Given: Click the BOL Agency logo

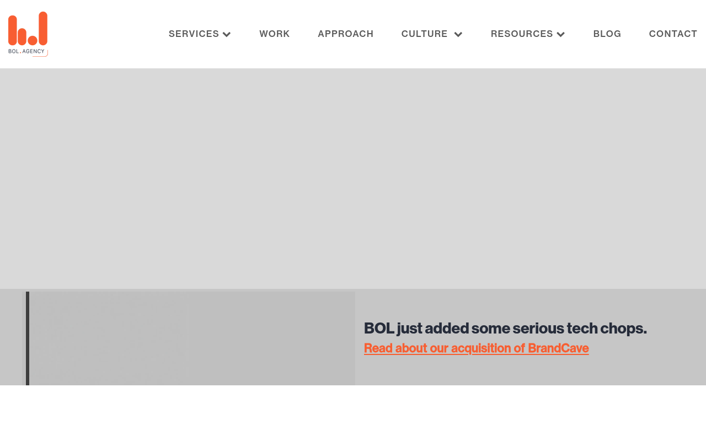Looking at the screenshot, I should pyautogui.click(x=28, y=34).
